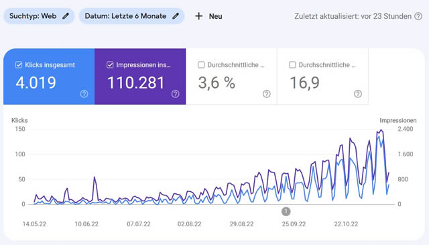Viewport: 429px width, 245px height.
Task: Open the Suchtyp: Web filter chip
Action: click(39, 16)
